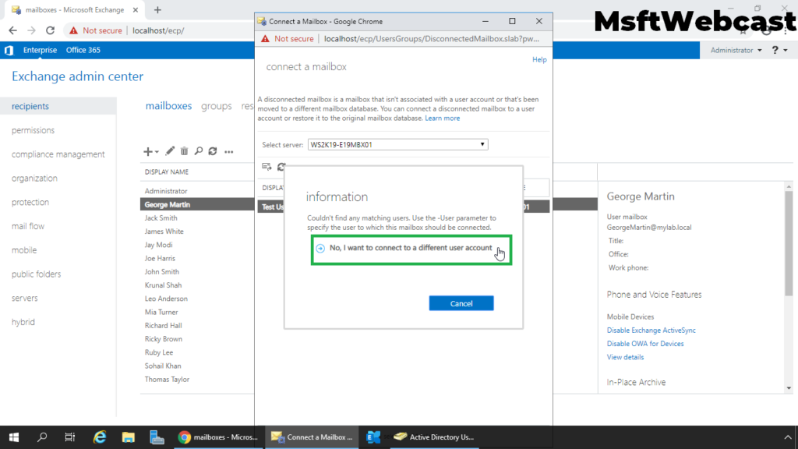The width and height of the screenshot is (798, 449).
Task: Open the Administrator account dropdown
Action: pyautogui.click(x=736, y=50)
